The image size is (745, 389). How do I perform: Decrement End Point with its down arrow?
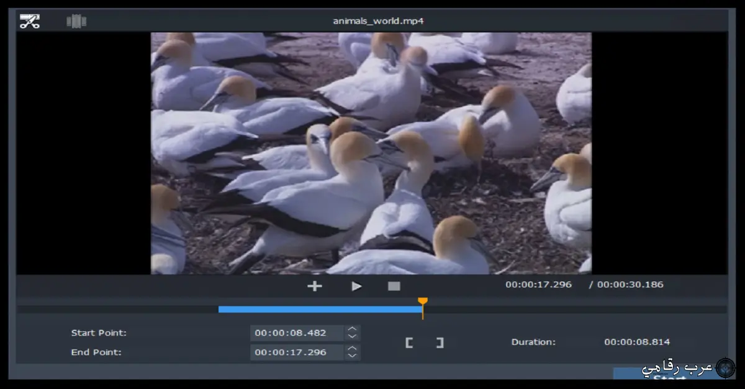coord(353,356)
